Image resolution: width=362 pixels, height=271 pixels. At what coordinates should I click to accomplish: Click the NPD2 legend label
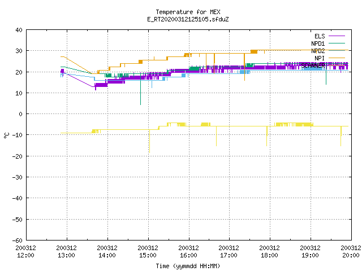point(318,51)
